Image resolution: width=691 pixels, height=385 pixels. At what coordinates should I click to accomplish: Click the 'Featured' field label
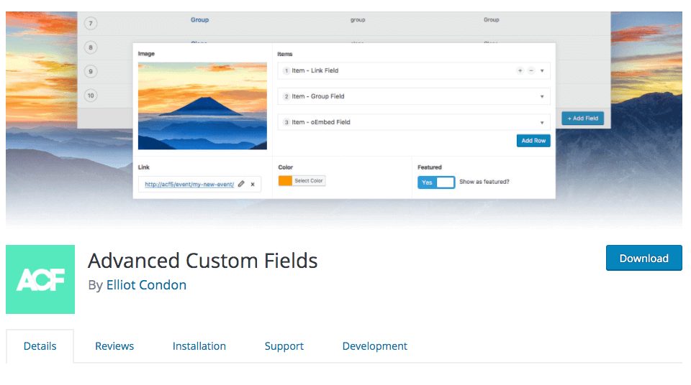coord(429,167)
